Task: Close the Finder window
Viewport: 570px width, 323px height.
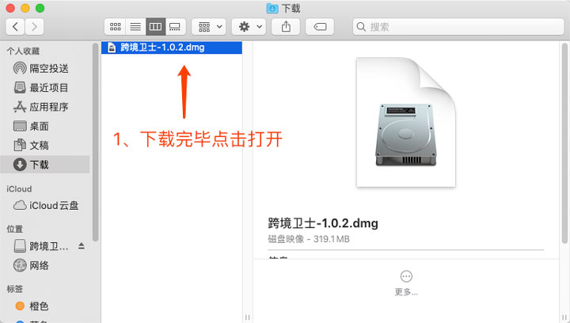Action: 10,8
